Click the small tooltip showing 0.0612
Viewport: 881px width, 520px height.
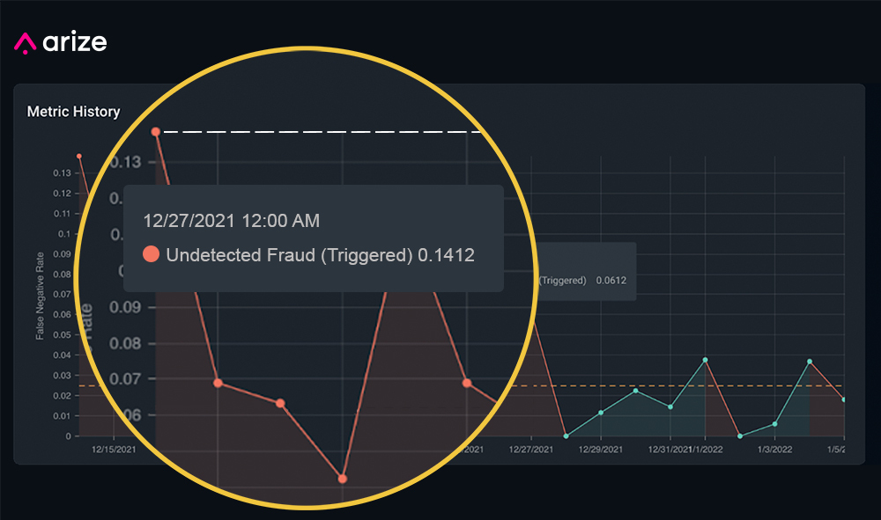[586, 280]
